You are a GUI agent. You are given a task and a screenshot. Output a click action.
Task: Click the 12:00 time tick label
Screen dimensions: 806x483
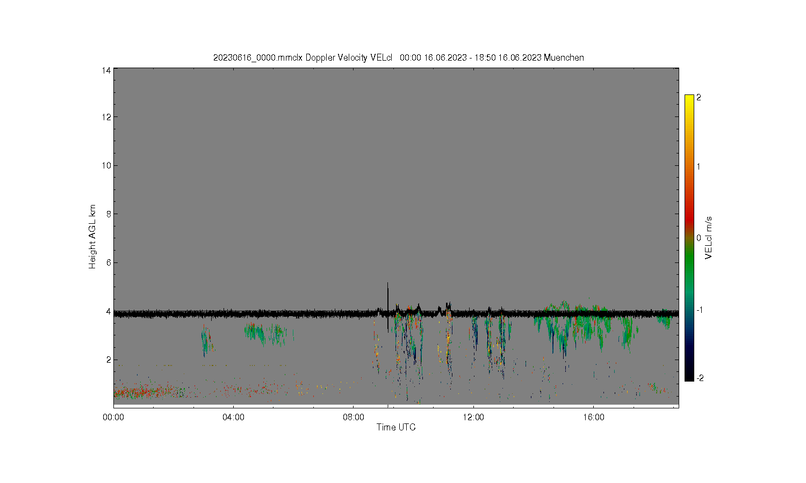[473, 417]
